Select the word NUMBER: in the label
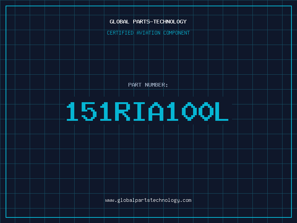This screenshot has height=223, width=297. (x=157, y=85)
